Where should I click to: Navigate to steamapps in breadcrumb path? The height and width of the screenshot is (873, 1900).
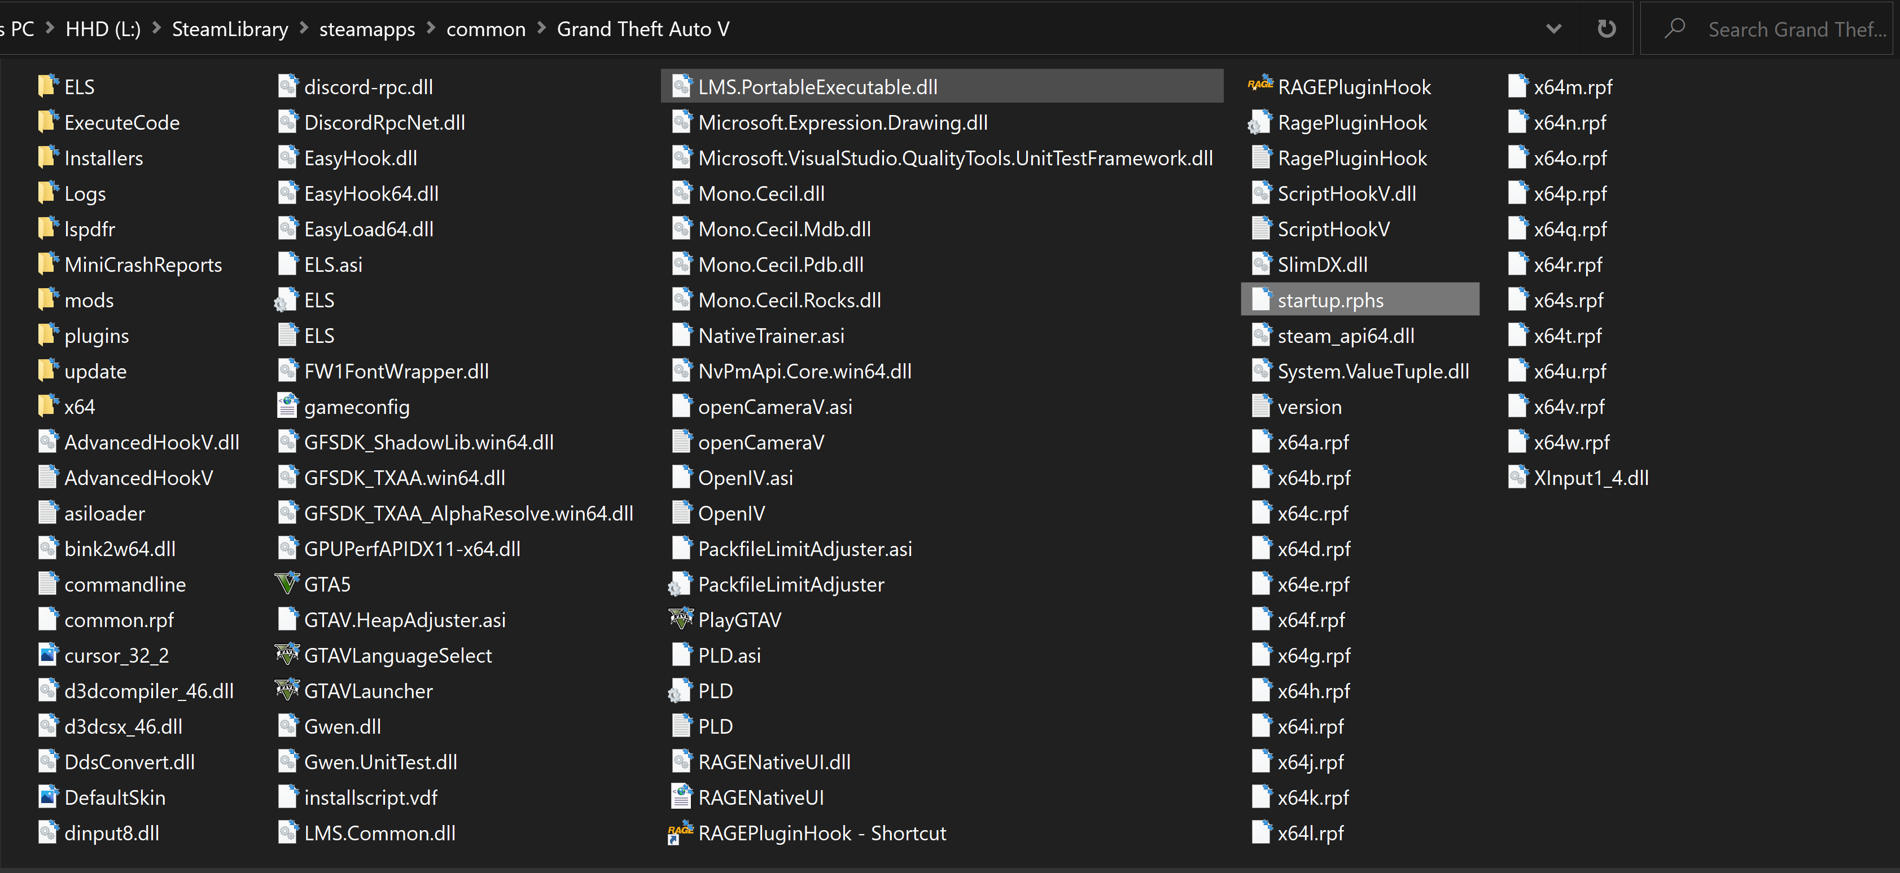click(x=366, y=29)
